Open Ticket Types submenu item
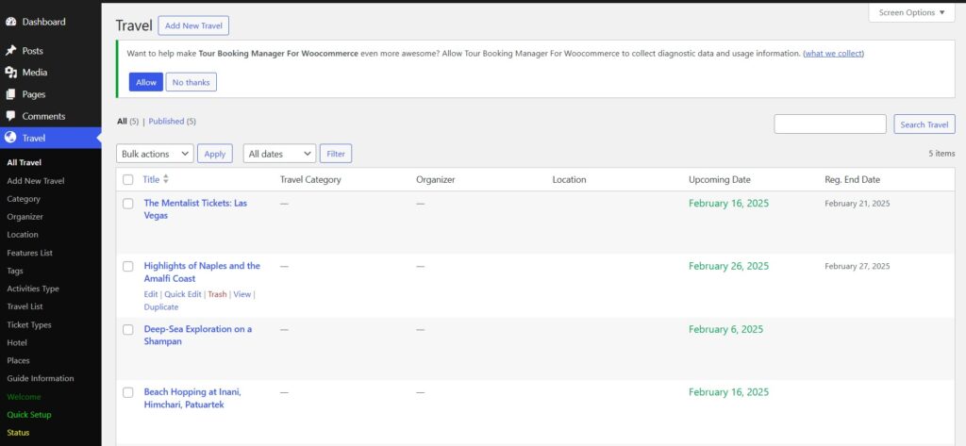Screen dimensions: 966x446 pos(29,324)
